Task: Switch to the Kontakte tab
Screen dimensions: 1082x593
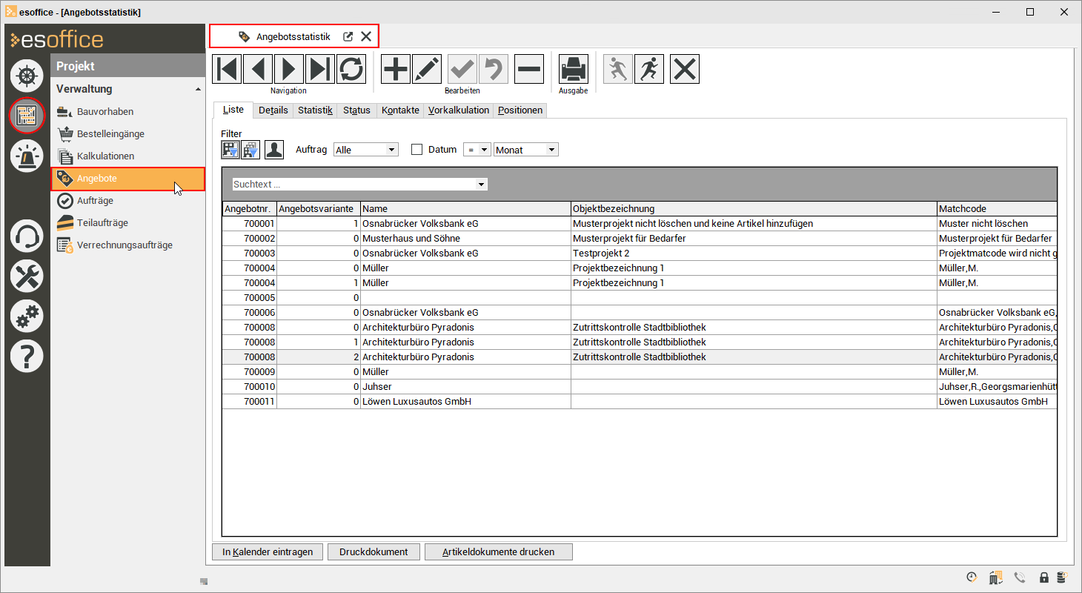Action: (401, 110)
